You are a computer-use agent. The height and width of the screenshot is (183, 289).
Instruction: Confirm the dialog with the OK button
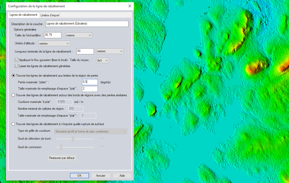tap(79, 175)
